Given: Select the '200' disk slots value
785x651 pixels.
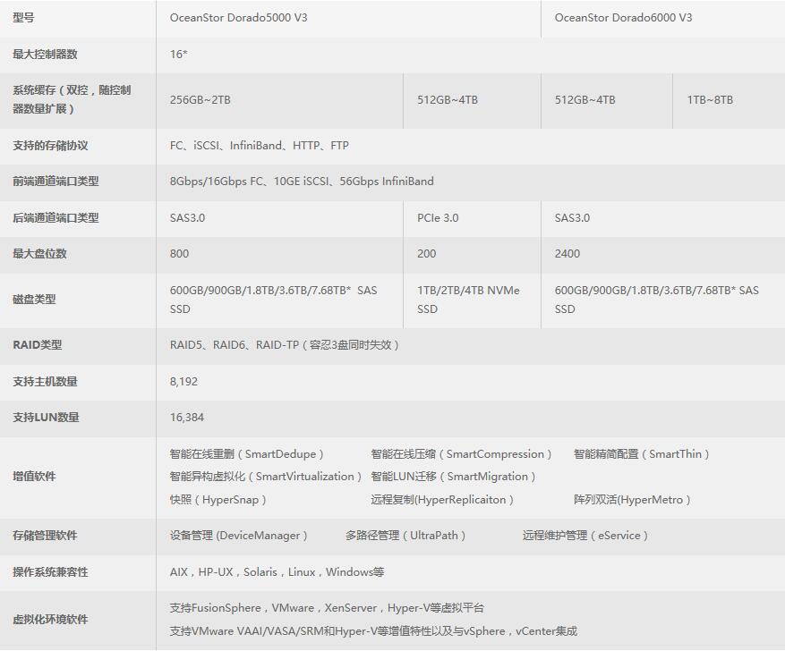Looking at the screenshot, I should 427,253.
